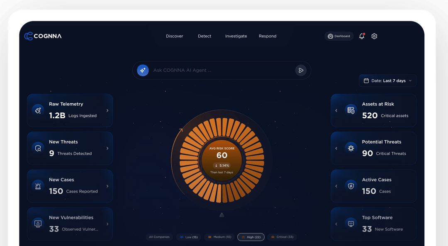The image size is (448, 246).
Task: Click the 1.2B Logs Ingested value
Action: [x=73, y=115]
